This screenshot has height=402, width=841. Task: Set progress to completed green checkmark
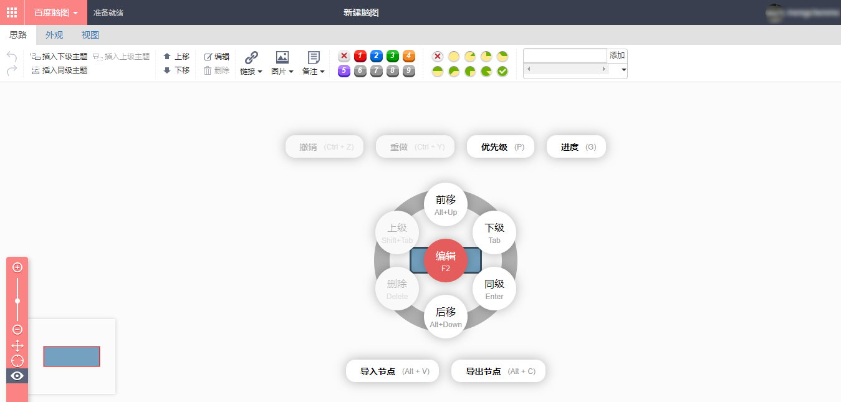(x=502, y=71)
